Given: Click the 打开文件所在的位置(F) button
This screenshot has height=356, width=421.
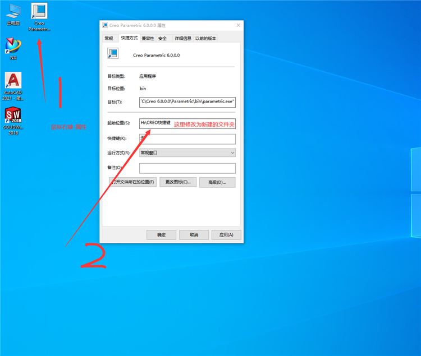Looking at the screenshot, I should [x=132, y=182].
